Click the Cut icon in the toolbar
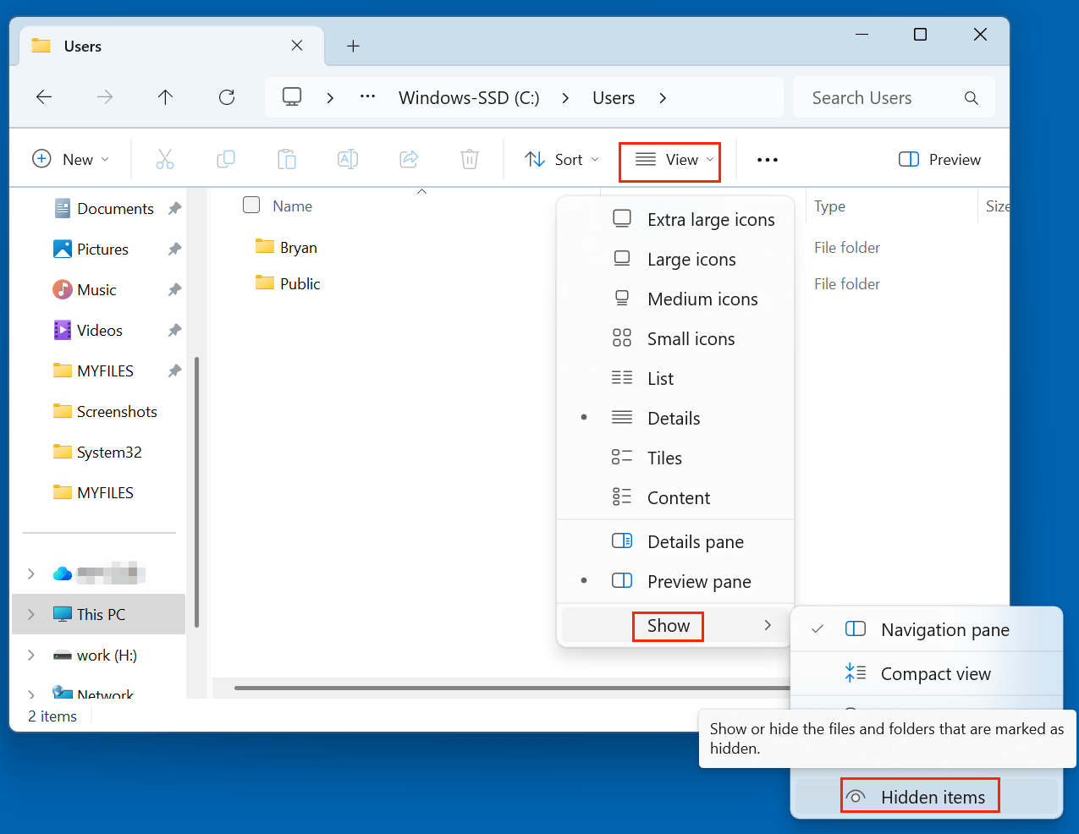Screen dimensions: 1079x834 164,159
